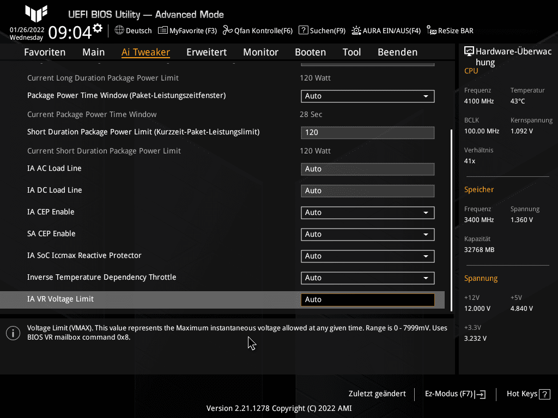558x418 pixels.
Task: Click the Hot Keys question mark icon
Action: pyautogui.click(x=544, y=394)
